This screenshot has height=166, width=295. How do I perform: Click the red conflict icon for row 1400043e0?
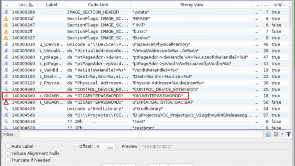[x=6, y=102]
